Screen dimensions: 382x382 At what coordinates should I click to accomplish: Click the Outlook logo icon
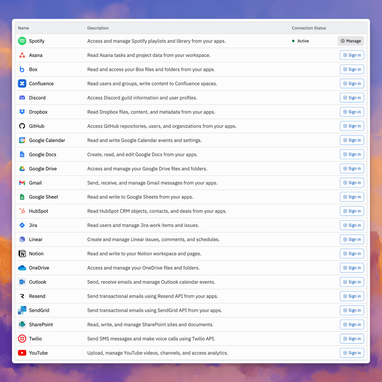pos(22,282)
